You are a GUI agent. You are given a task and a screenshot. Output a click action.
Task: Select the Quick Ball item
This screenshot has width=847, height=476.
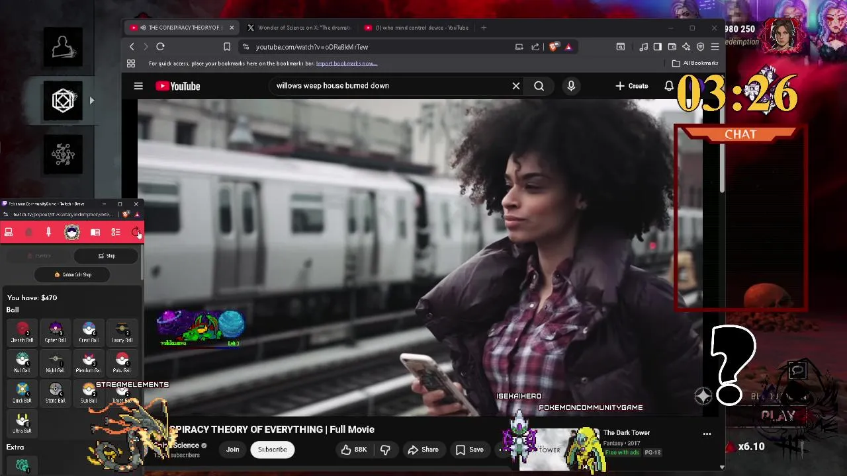(x=22, y=393)
